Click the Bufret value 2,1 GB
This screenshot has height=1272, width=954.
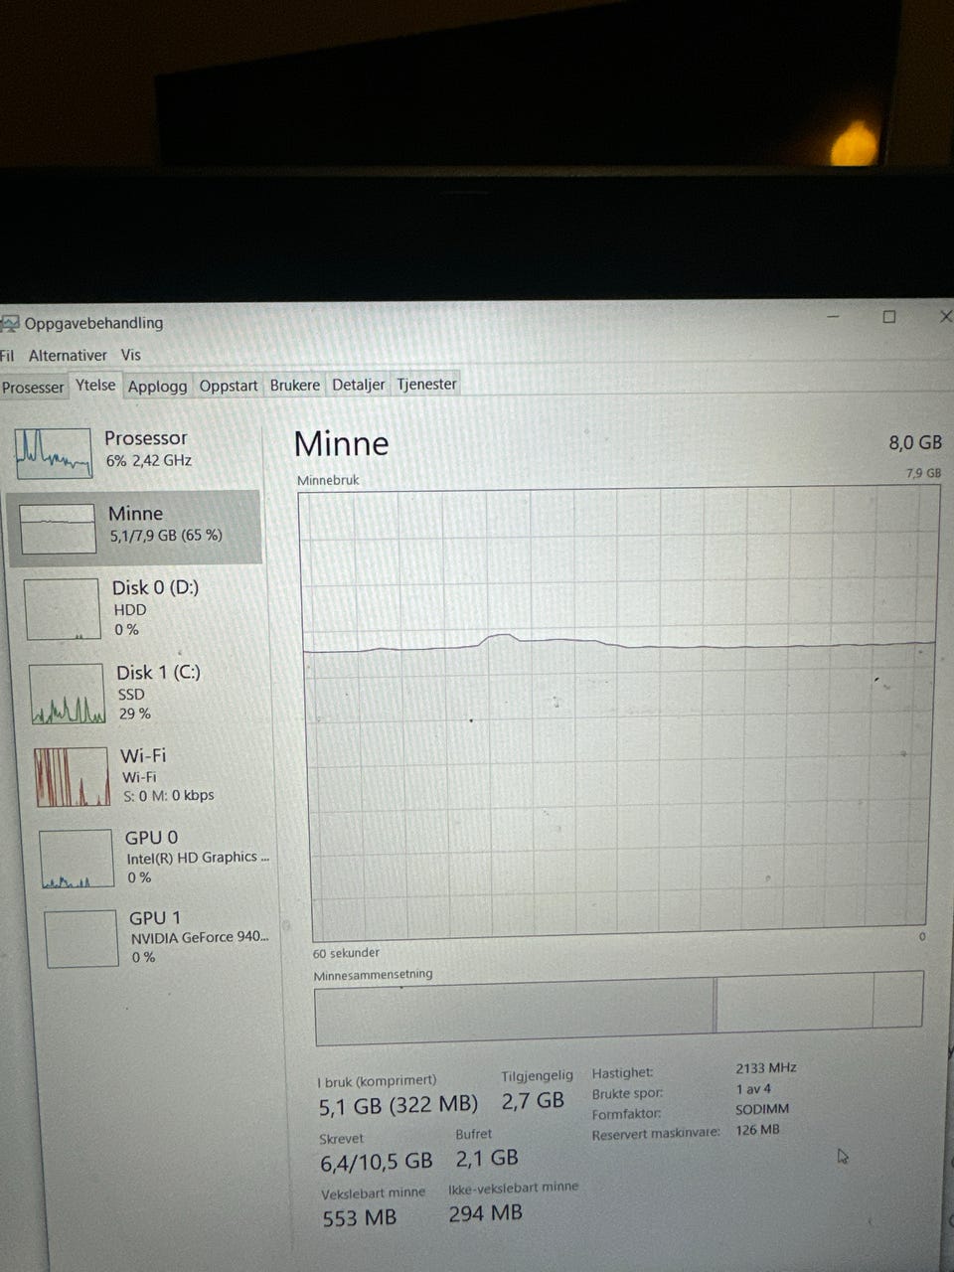point(487,1158)
